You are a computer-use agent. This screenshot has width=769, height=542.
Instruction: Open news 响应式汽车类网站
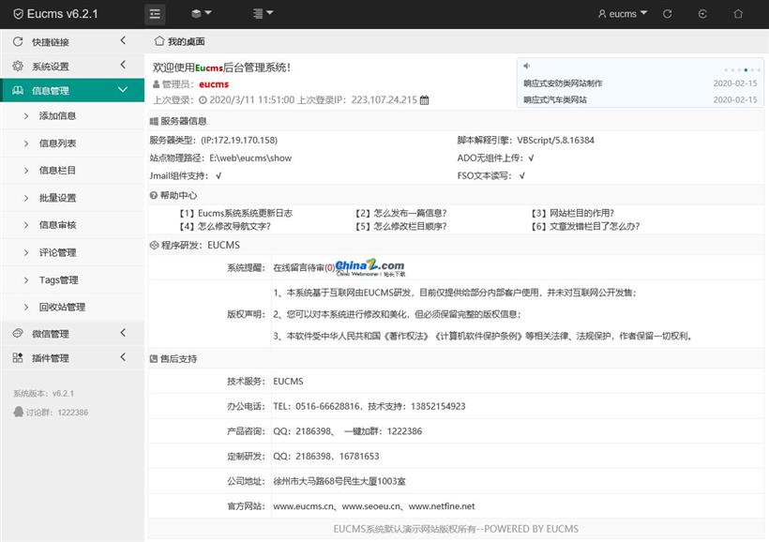555,99
